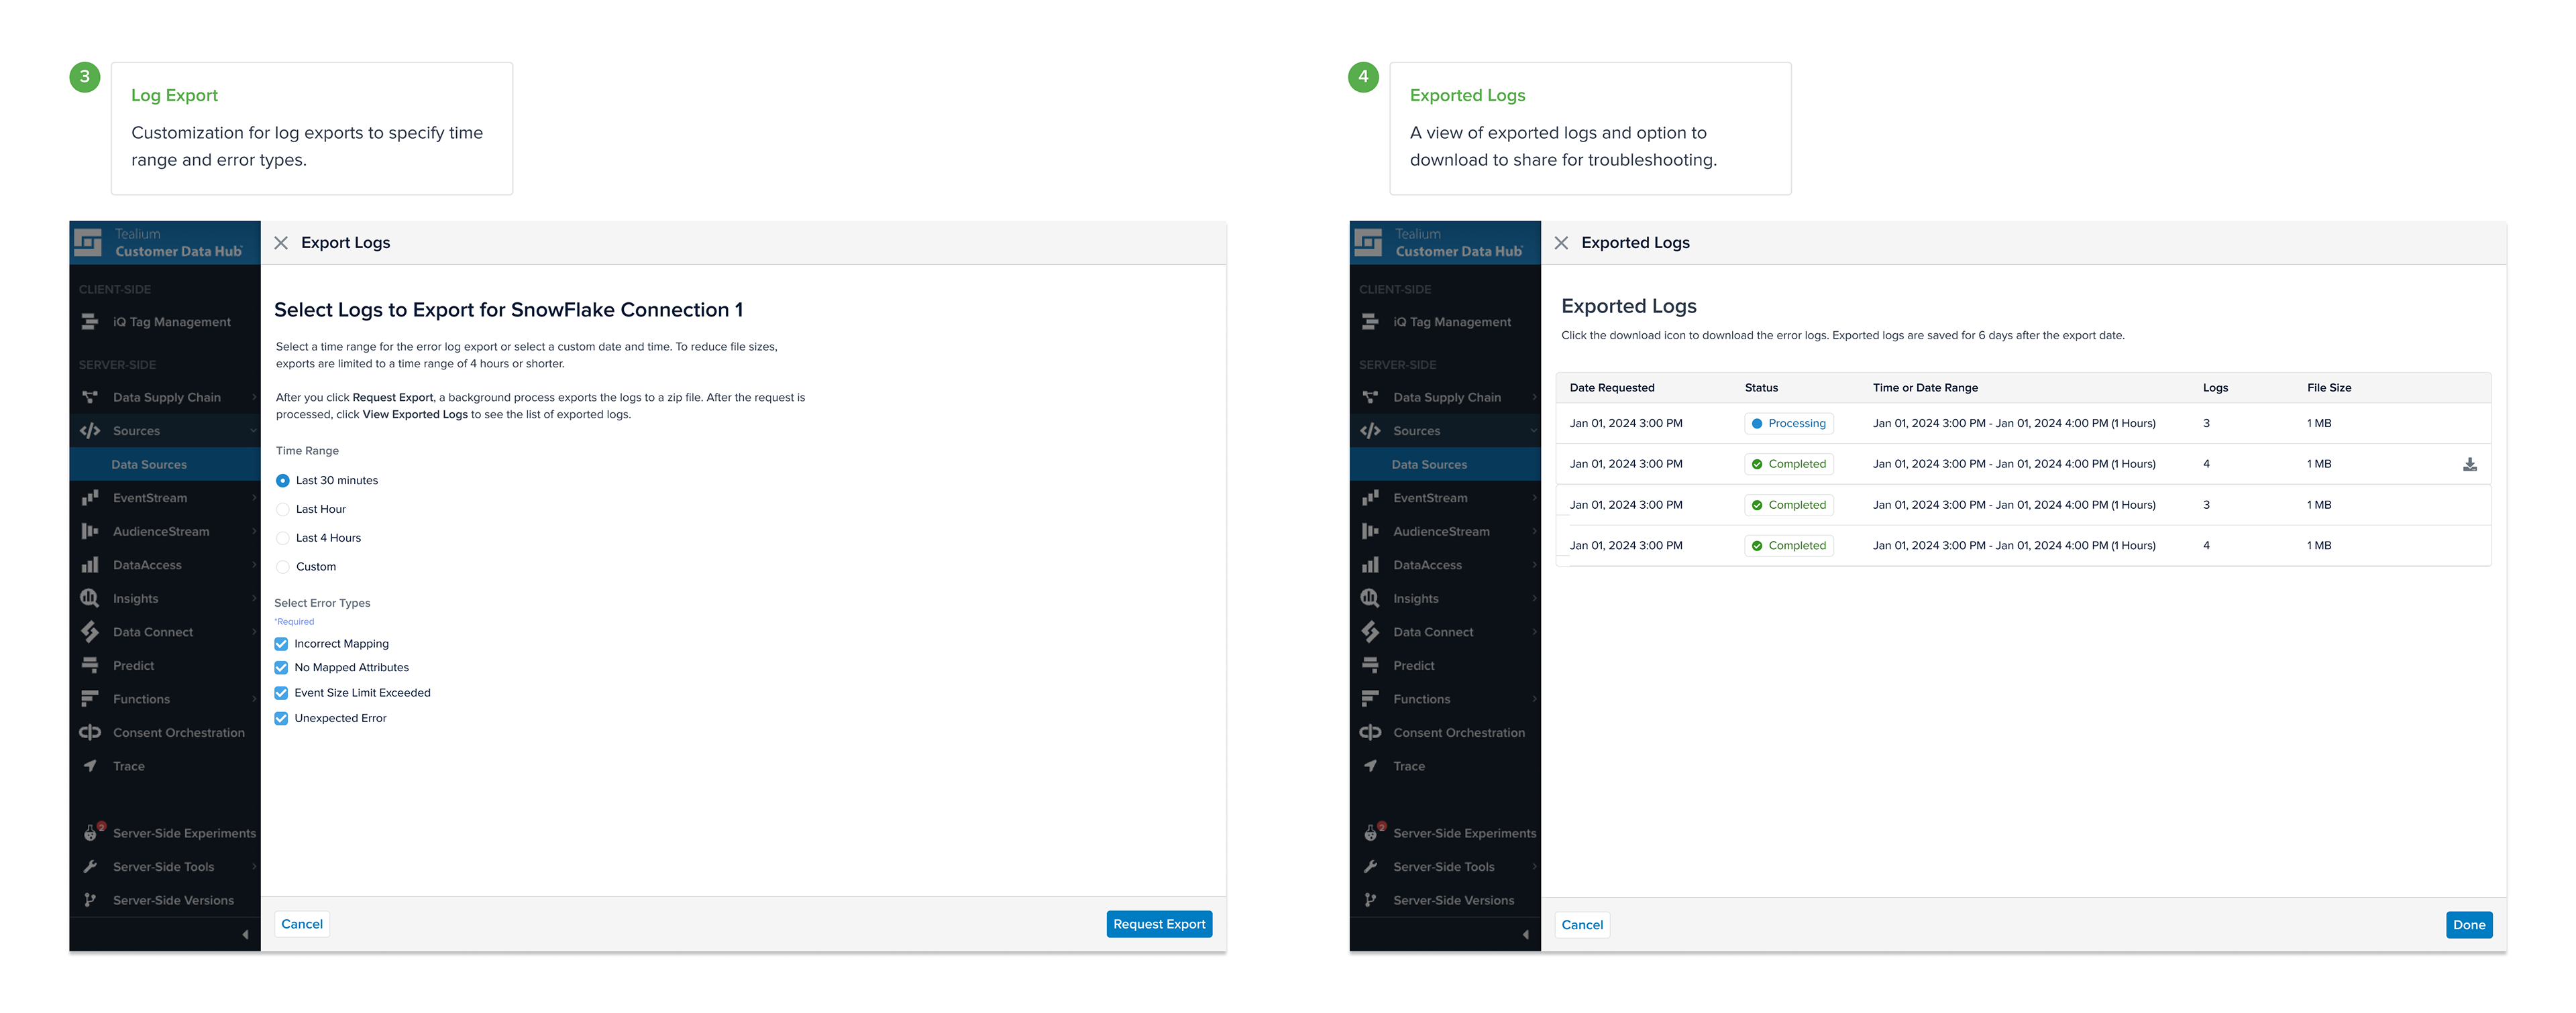Click Data Connect icon in sidebar beside Export Logs dialog
2576x1013 pixels.
pyautogui.click(x=90, y=632)
